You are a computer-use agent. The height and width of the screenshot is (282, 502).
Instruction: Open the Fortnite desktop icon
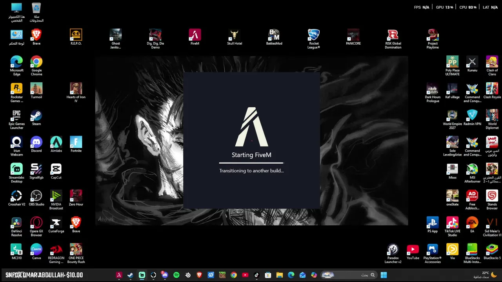[x=76, y=145]
